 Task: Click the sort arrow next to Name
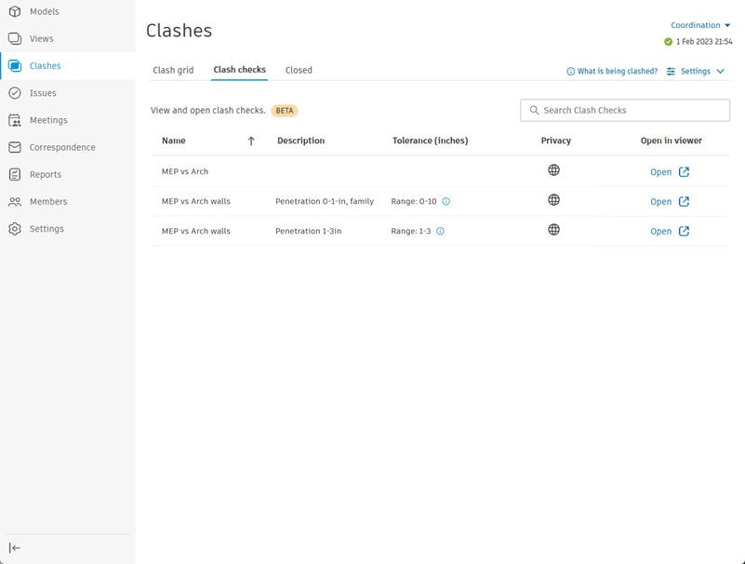coord(251,141)
